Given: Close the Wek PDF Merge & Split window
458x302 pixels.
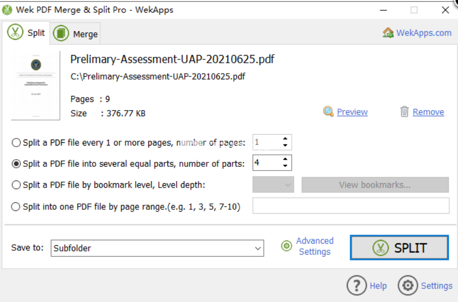Looking at the screenshot, I should (445, 10).
